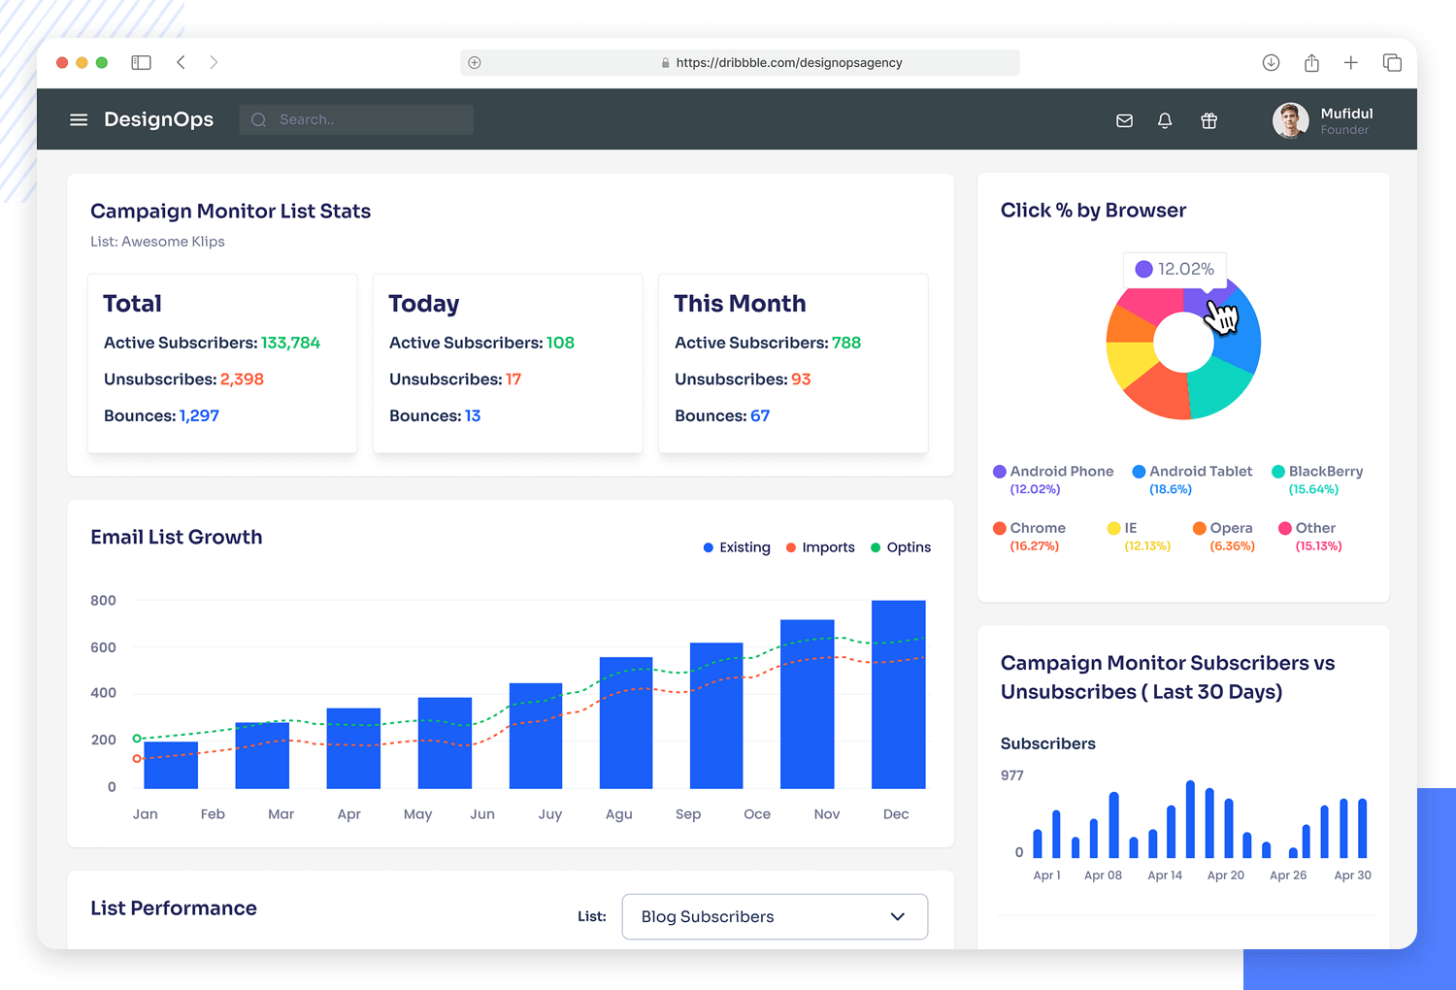Click the List: Awesome Klips subtitle

[x=157, y=242]
